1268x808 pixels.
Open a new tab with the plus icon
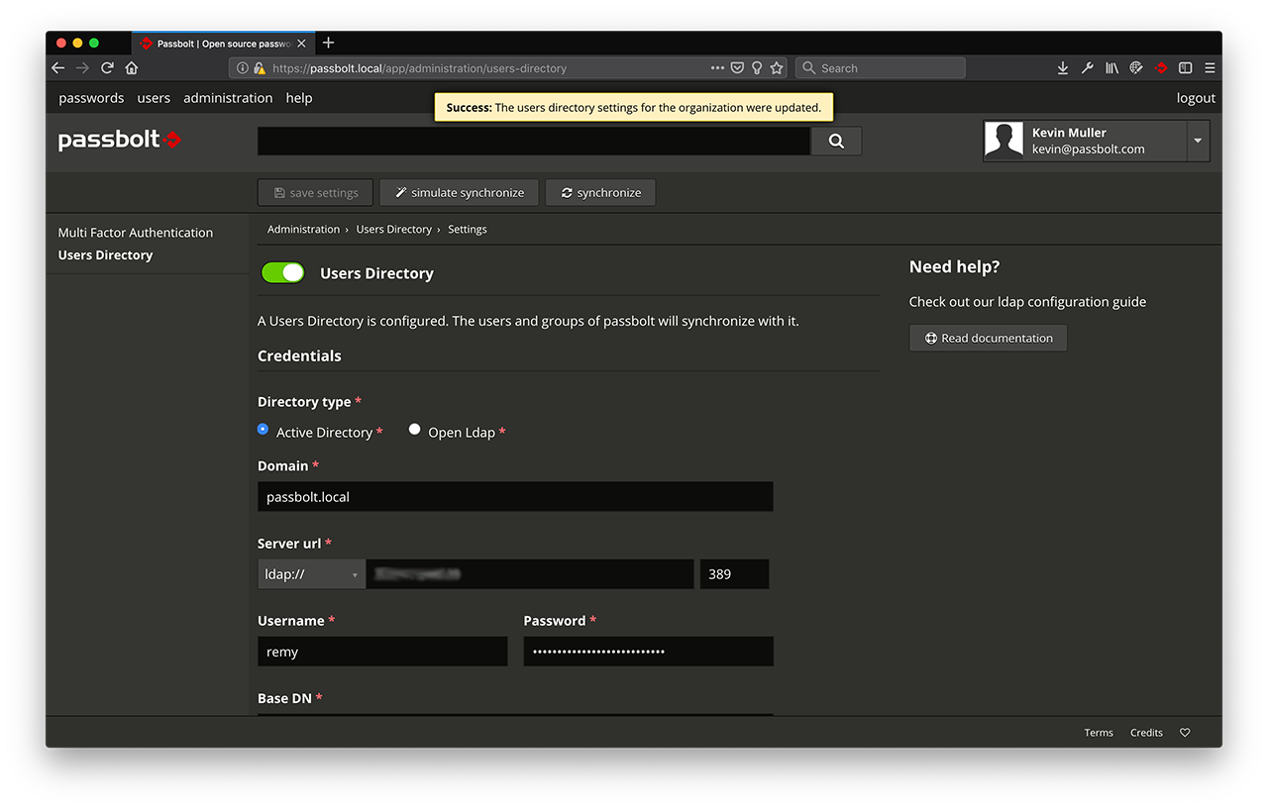(329, 43)
